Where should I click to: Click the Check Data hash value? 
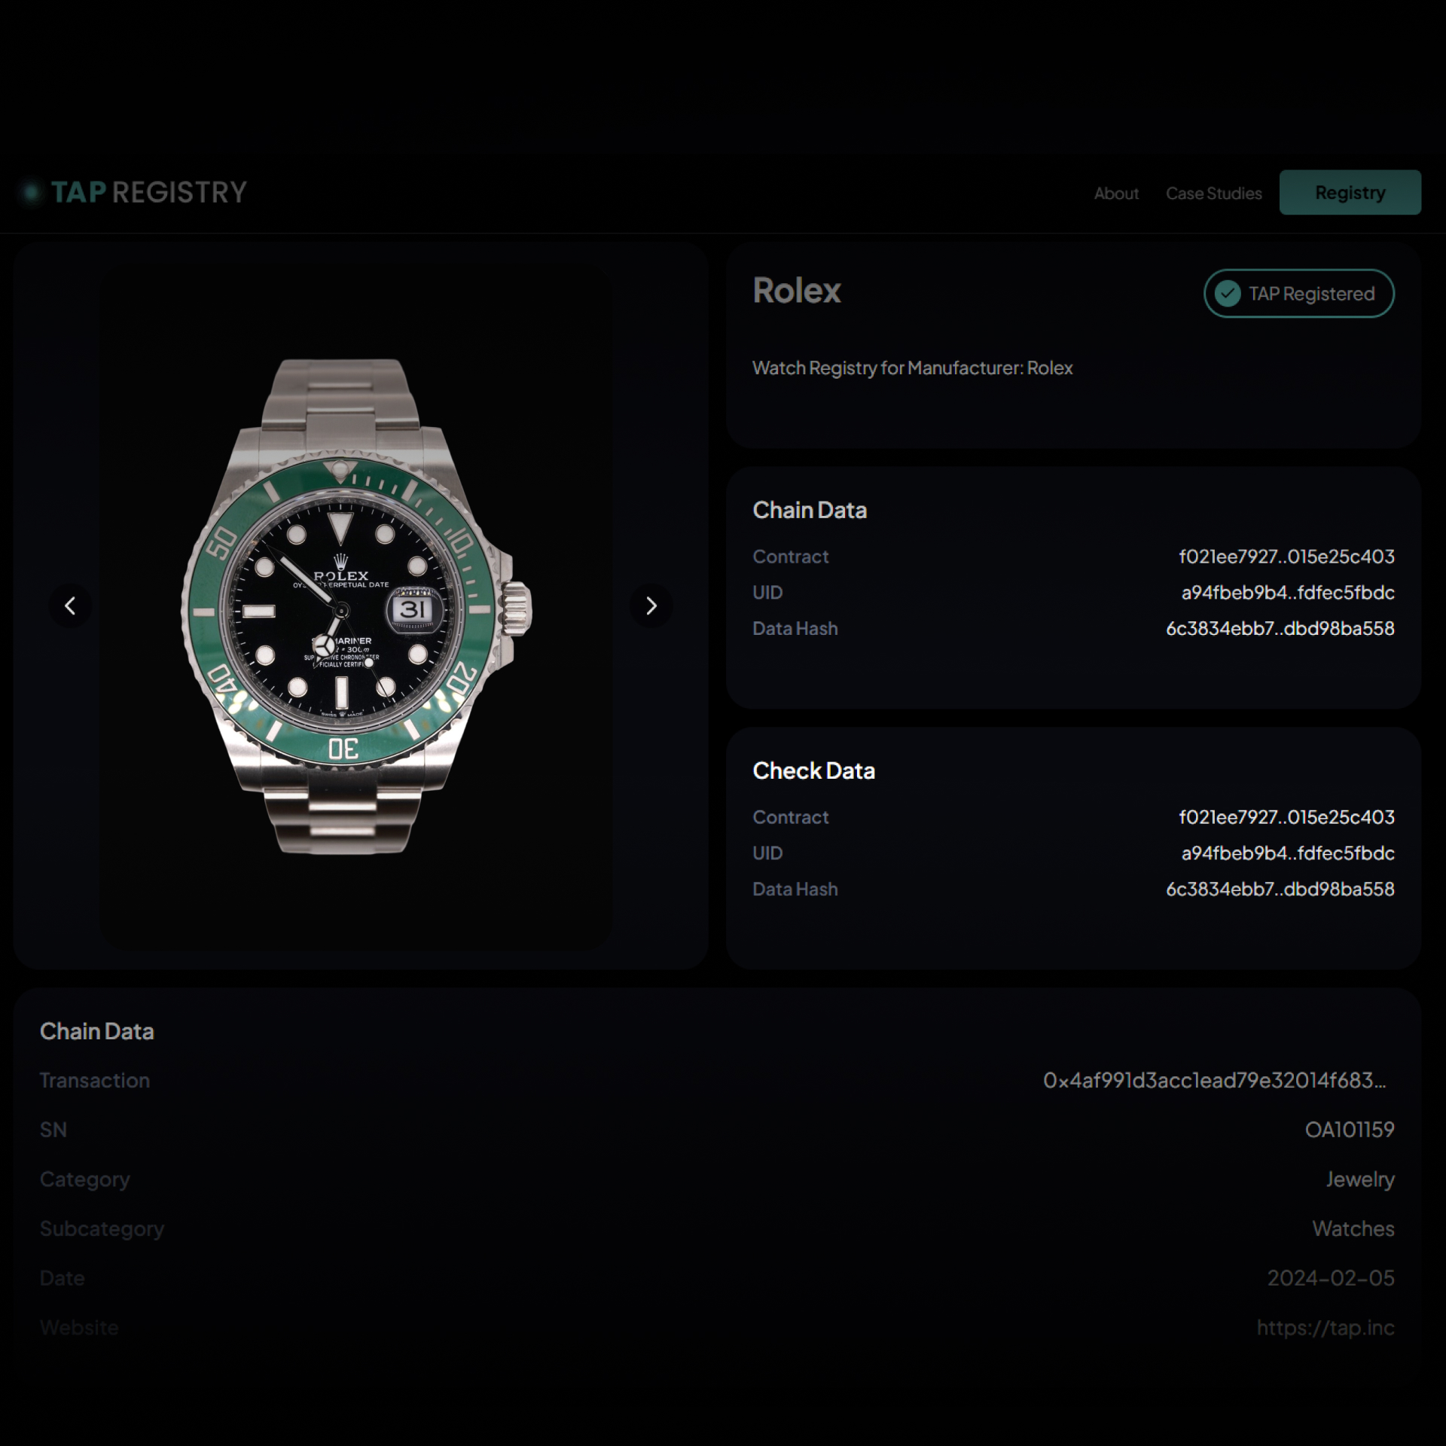(1280, 889)
